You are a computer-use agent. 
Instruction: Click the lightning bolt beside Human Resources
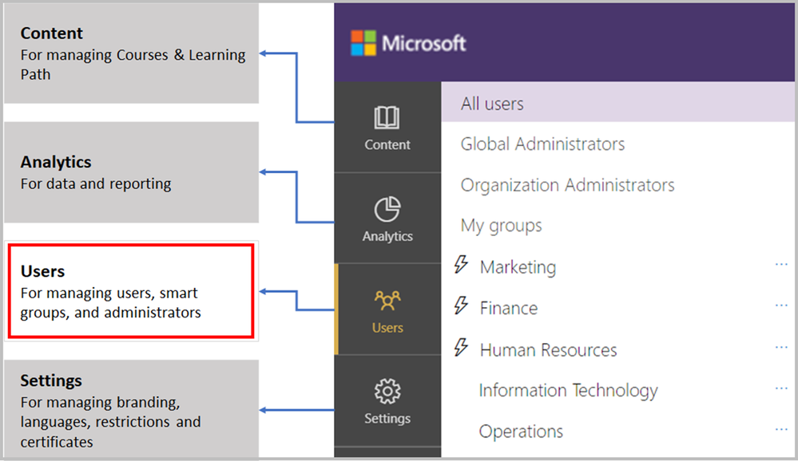461,348
